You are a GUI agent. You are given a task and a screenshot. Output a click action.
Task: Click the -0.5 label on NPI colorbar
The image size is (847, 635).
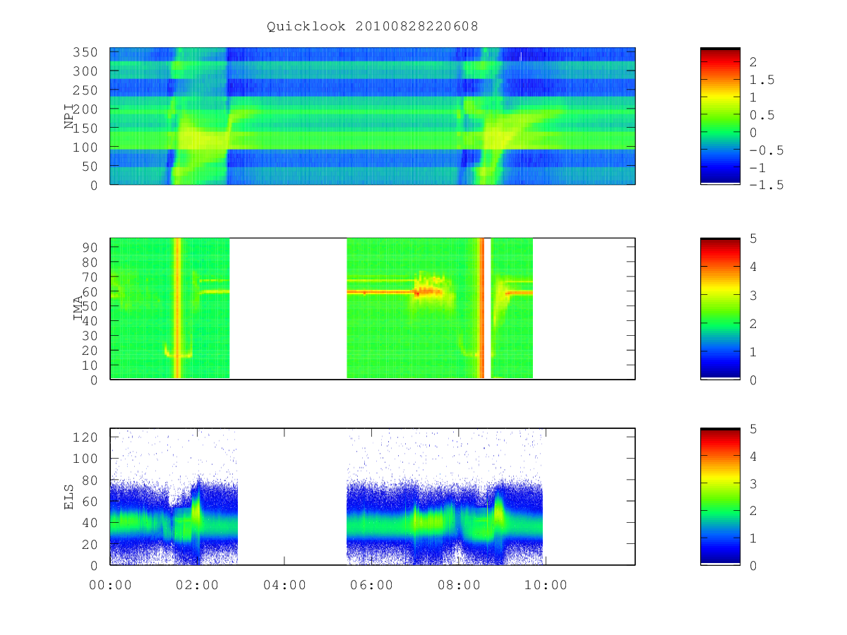[x=765, y=150]
